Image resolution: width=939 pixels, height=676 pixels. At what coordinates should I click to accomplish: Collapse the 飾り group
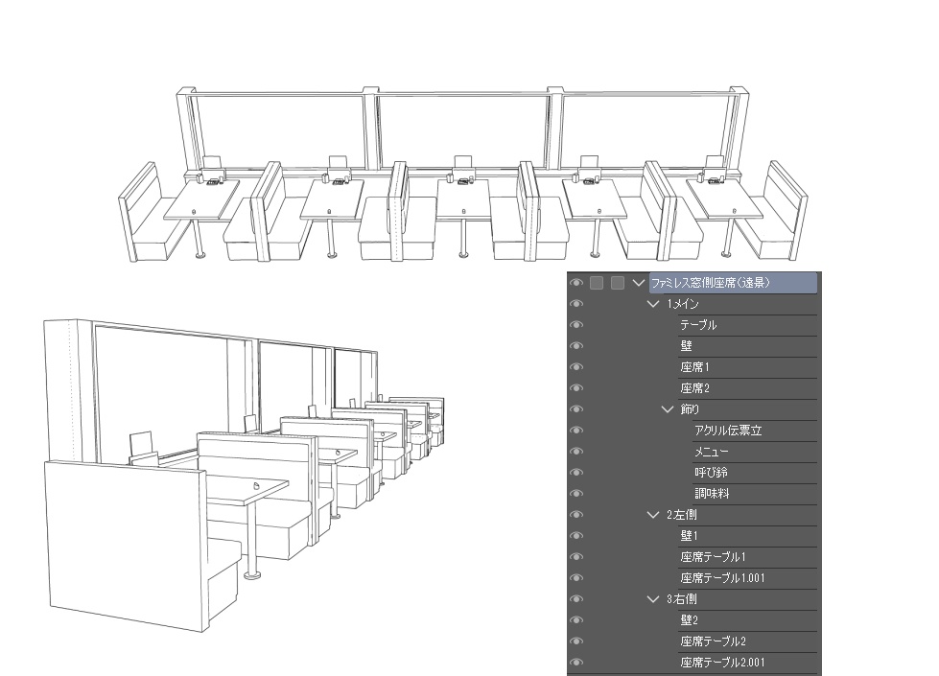(x=666, y=409)
